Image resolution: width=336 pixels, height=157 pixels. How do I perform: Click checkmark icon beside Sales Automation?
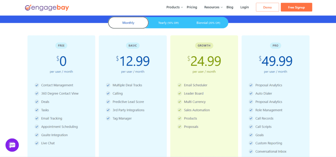[179, 110]
